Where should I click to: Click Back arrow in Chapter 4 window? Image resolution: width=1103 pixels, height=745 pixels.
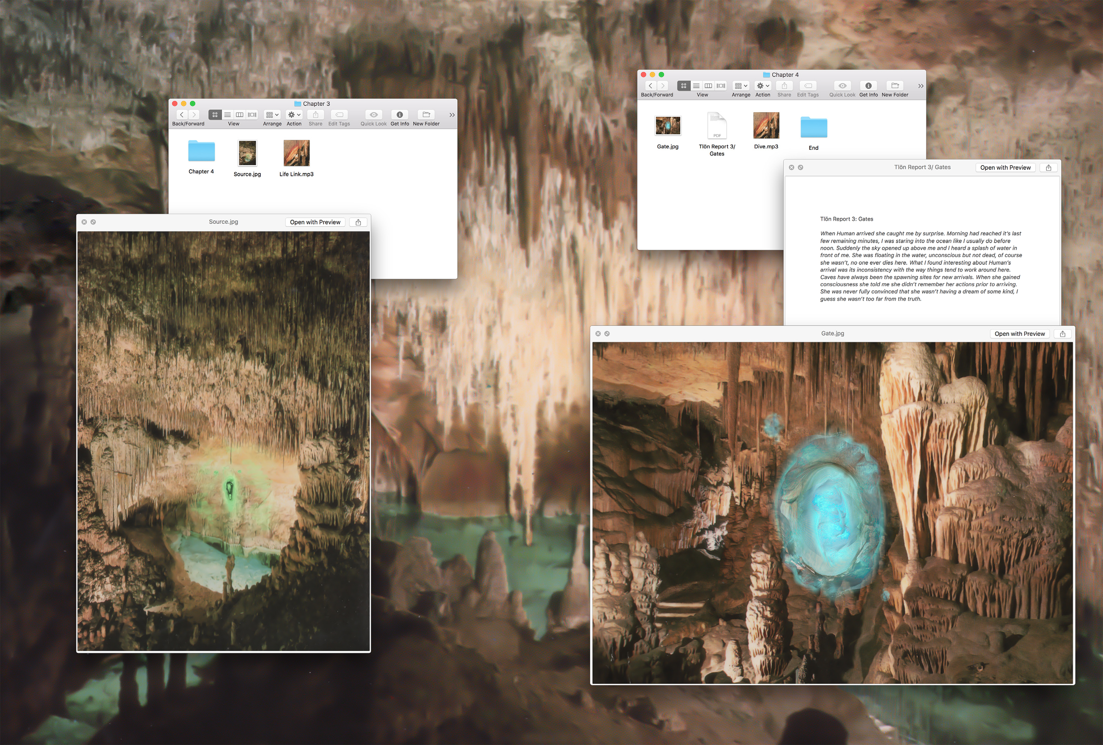point(651,86)
